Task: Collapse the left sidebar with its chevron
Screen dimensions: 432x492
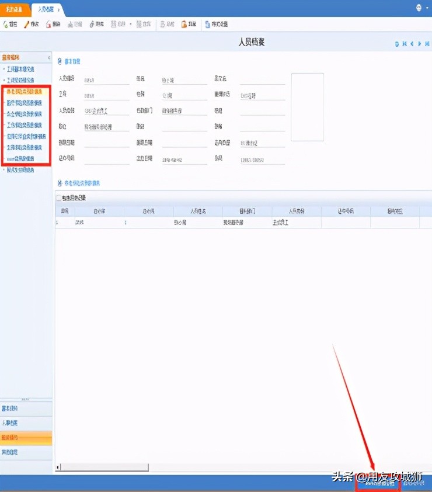Action: click(x=49, y=58)
